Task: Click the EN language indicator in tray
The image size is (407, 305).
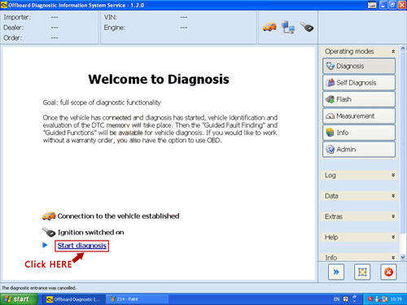Action: [336, 299]
